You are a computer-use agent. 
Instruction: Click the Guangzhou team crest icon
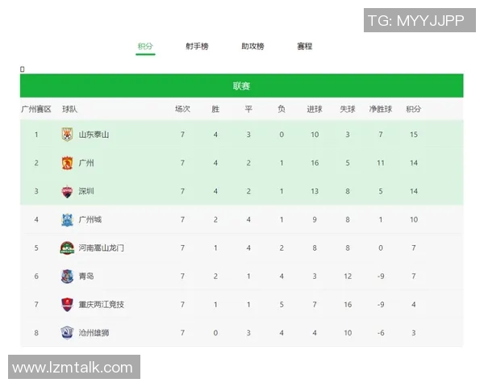[67, 163]
